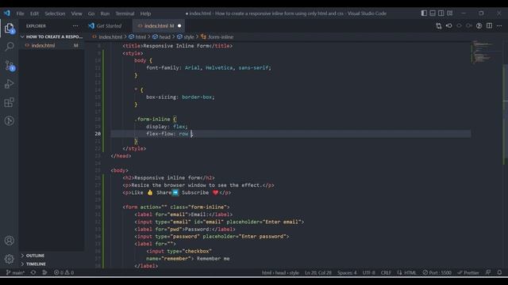Toggle the Secondary Side Bar layout icon

tap(441, 13)
